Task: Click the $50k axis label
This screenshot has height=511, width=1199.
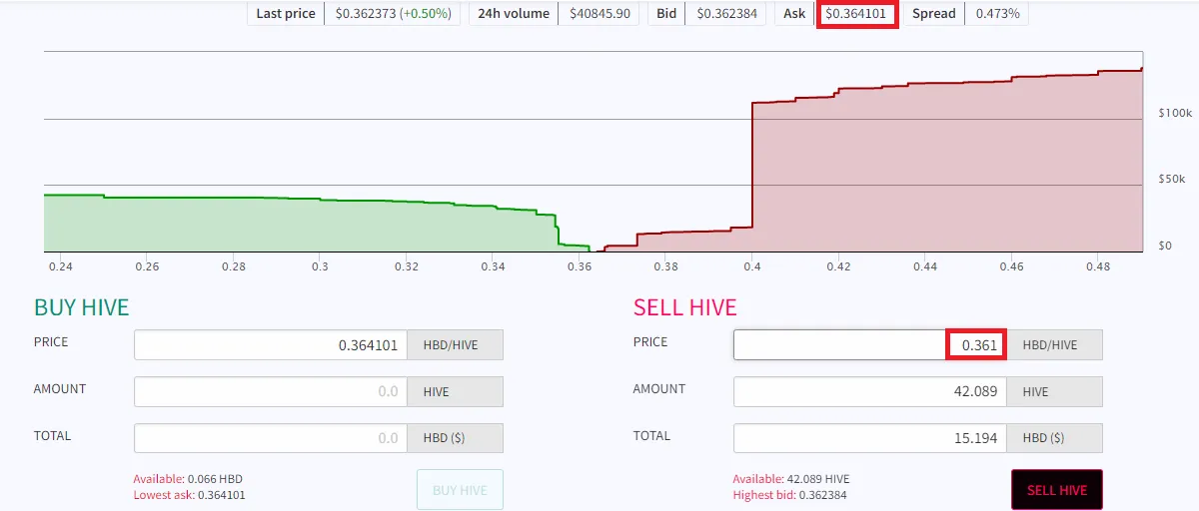Action: coord(1171,179)
